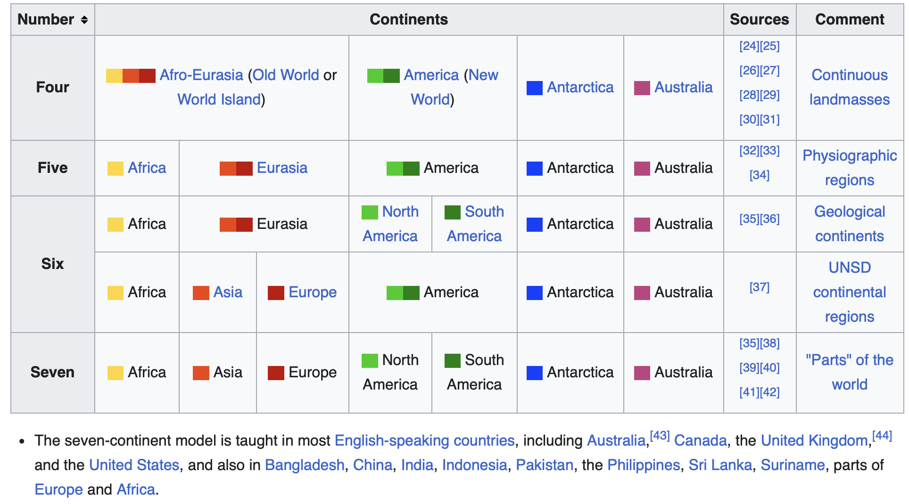Open the English-speaking countries link
This screenshot has width=909, height=504.
(424, 440)
